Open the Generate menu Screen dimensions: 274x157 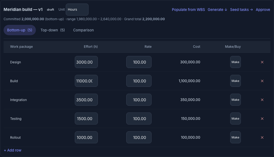217,10
